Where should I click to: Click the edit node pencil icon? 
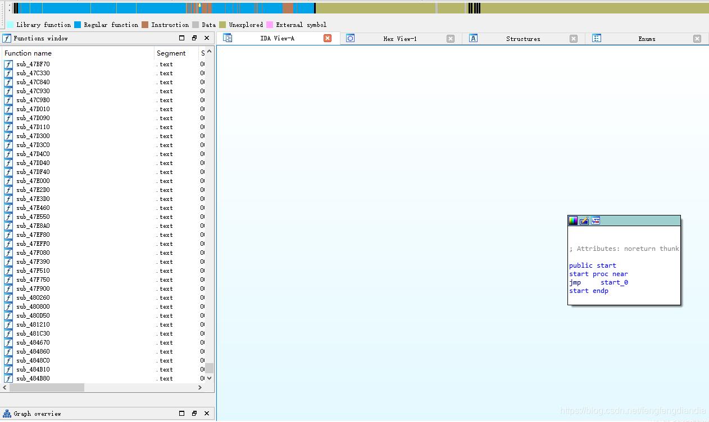pyautogui.click(x=584, y=221)
